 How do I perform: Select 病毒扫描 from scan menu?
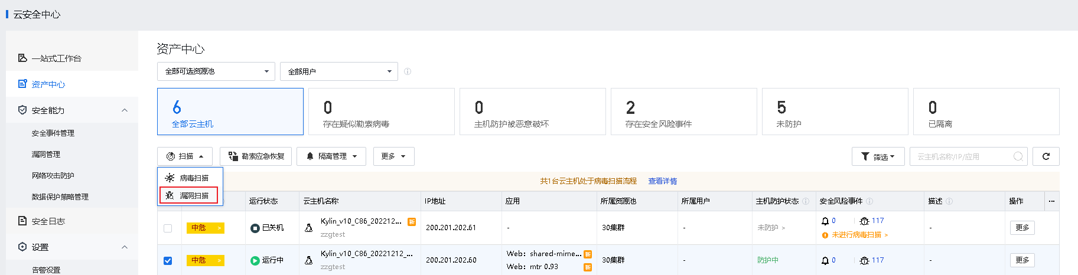[x=188, y=178]
